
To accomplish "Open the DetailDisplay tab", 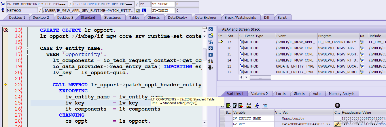I will [177, 17].
